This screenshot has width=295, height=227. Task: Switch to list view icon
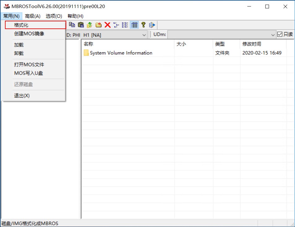pos(125,25)
